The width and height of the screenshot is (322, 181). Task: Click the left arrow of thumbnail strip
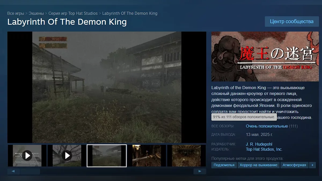[x=13, y=171]
